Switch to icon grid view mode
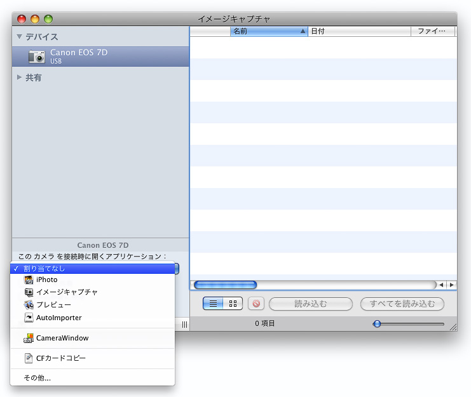 point(233,304)
